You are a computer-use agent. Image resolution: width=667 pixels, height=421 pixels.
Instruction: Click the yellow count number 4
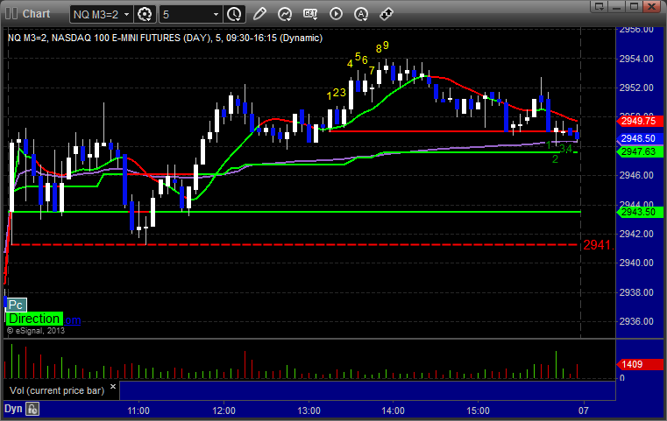[350, 64]
